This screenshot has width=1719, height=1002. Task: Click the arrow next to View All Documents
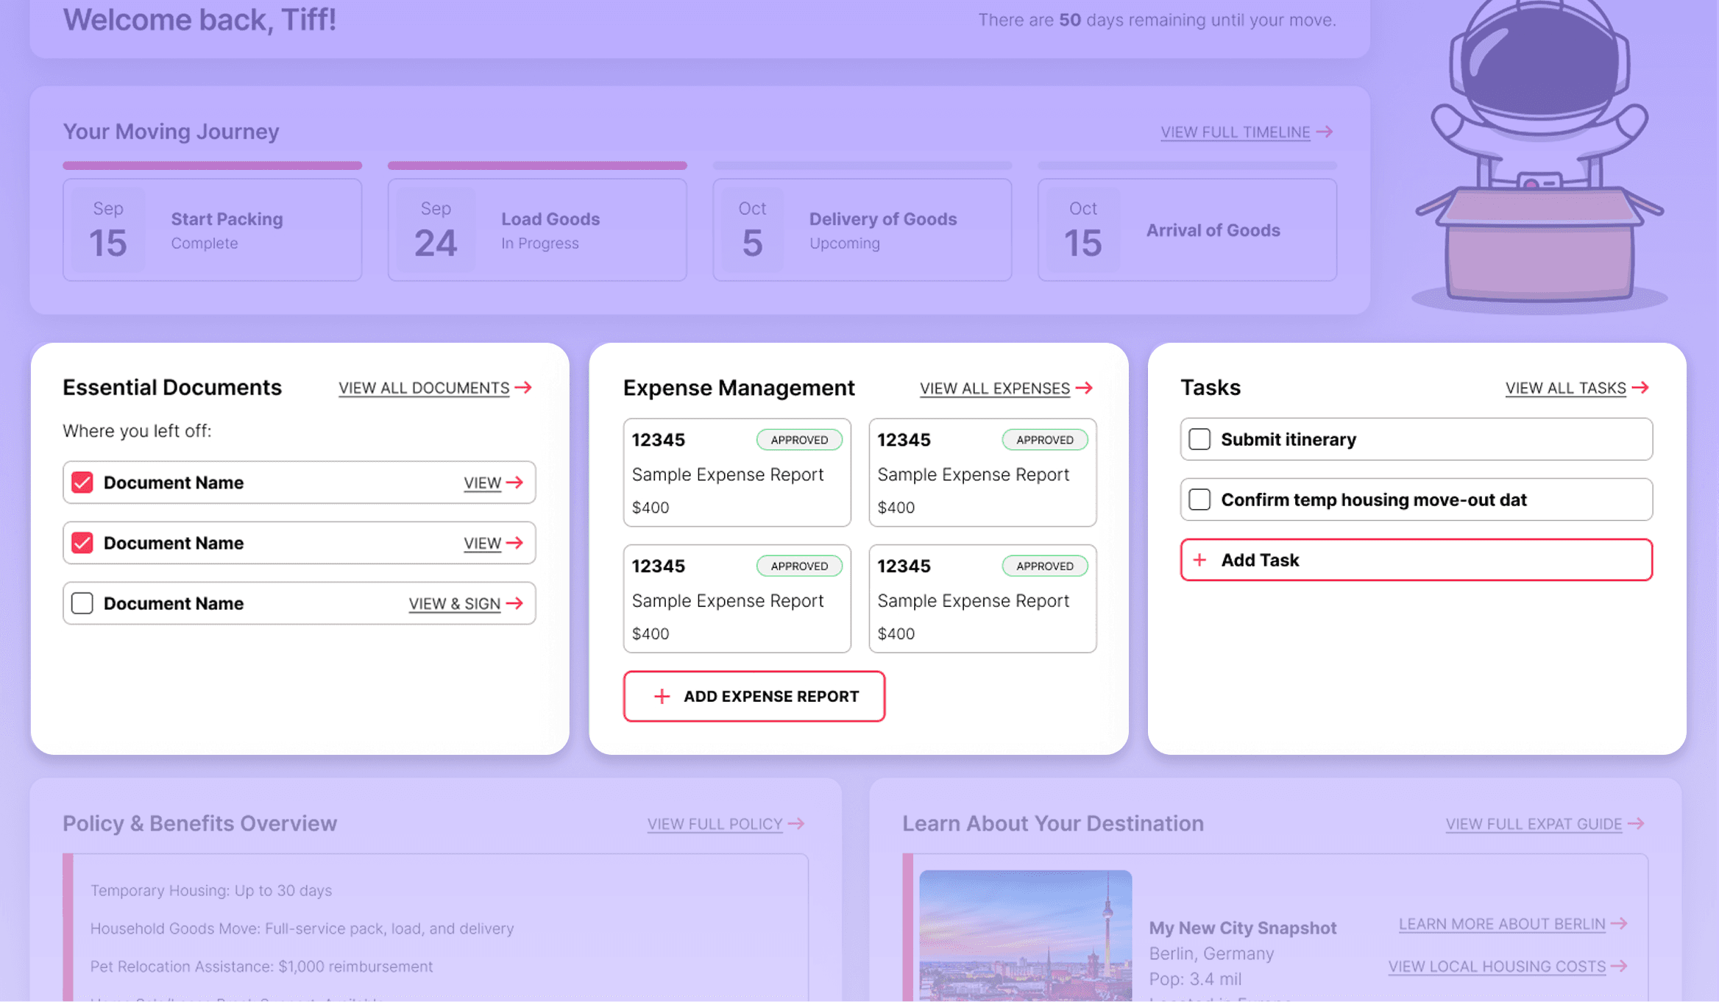(x=523, y=388)
